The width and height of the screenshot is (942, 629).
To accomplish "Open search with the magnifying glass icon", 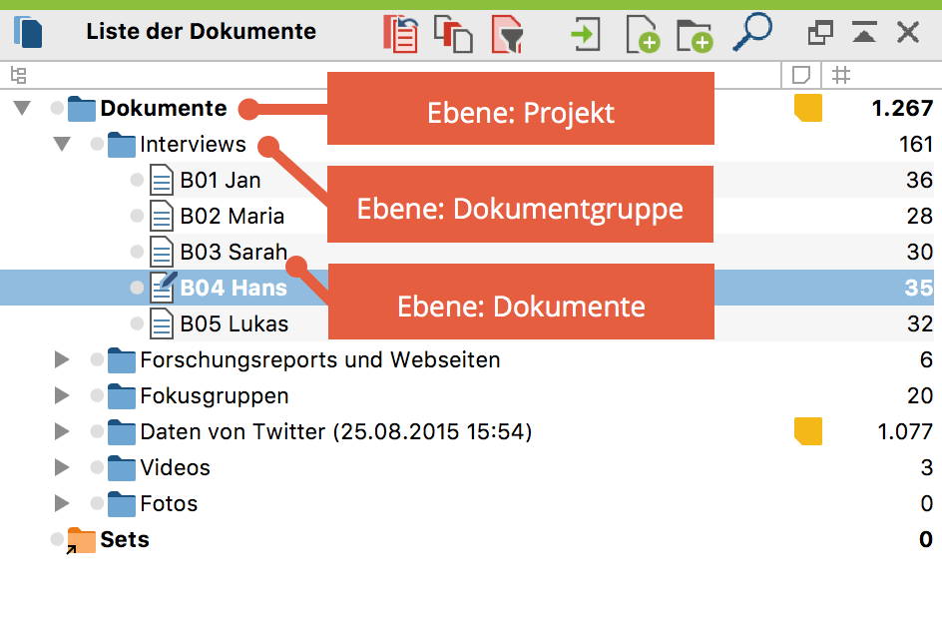I will pyautogui.click(x=751, y=32).
